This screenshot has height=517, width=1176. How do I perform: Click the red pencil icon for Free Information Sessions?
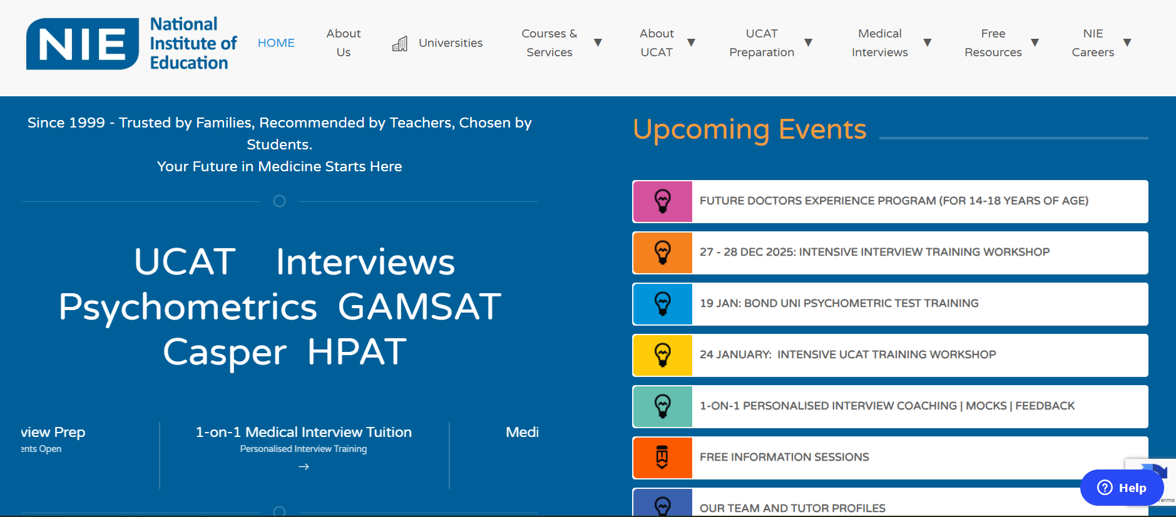coord(663,458)
